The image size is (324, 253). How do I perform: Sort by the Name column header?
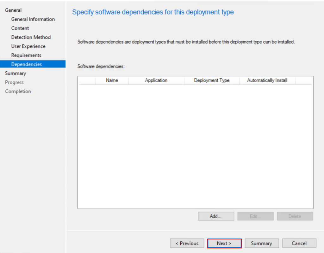pos(112,80)
